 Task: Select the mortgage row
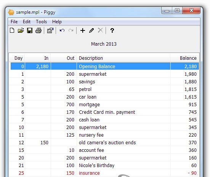pos(104,105)
